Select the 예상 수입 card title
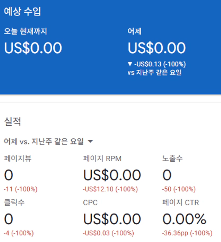 [22, 11]
